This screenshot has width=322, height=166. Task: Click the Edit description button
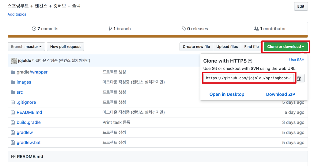(x=301, y=6)
